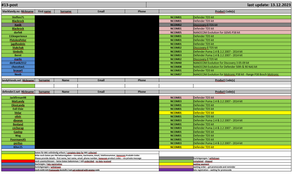This screenshot has width=292, height=175.
Task: Select 'waiting order – got promocode and reminder' text
Action: tap(214, 167)
